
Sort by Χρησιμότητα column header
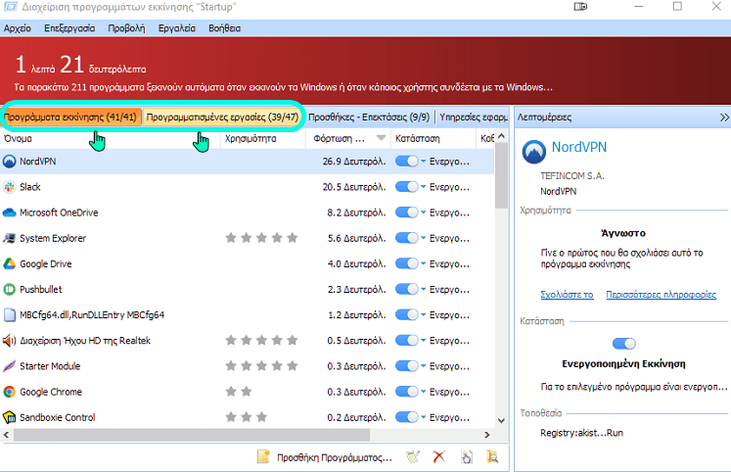[x=263, y=138]
